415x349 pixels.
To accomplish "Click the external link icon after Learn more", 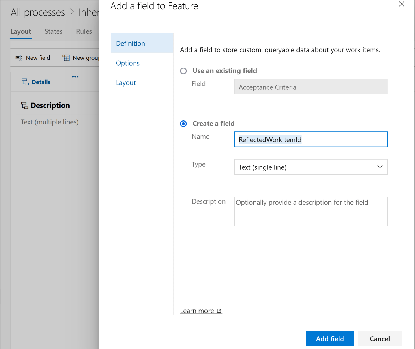I will click(219, 310).
